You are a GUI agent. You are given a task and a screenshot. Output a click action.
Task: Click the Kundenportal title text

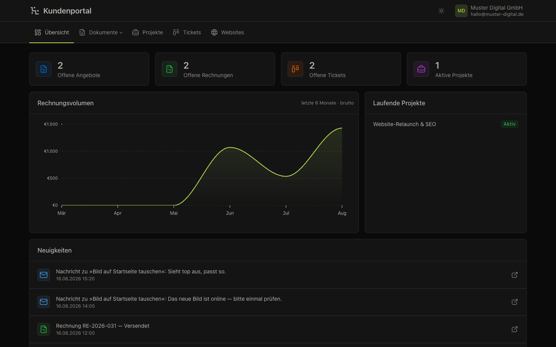point(67,11)
